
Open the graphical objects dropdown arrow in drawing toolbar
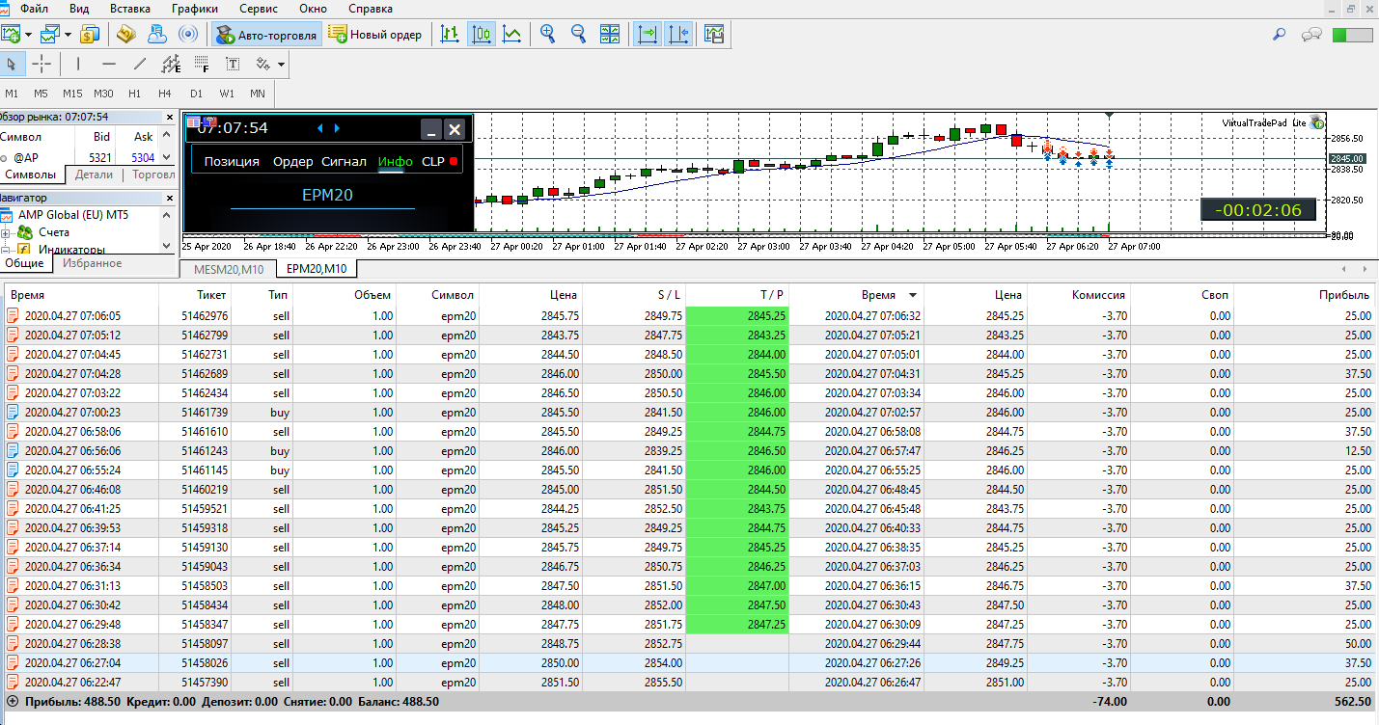(x=281, y=65)
